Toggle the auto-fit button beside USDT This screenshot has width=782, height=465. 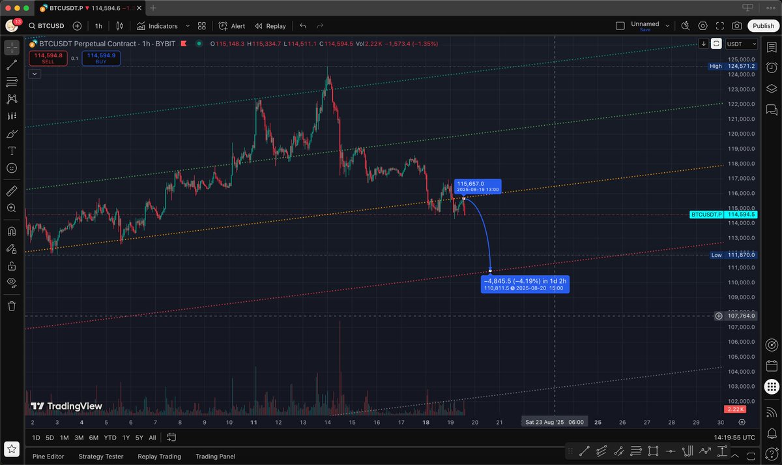[x=716, y=44]
